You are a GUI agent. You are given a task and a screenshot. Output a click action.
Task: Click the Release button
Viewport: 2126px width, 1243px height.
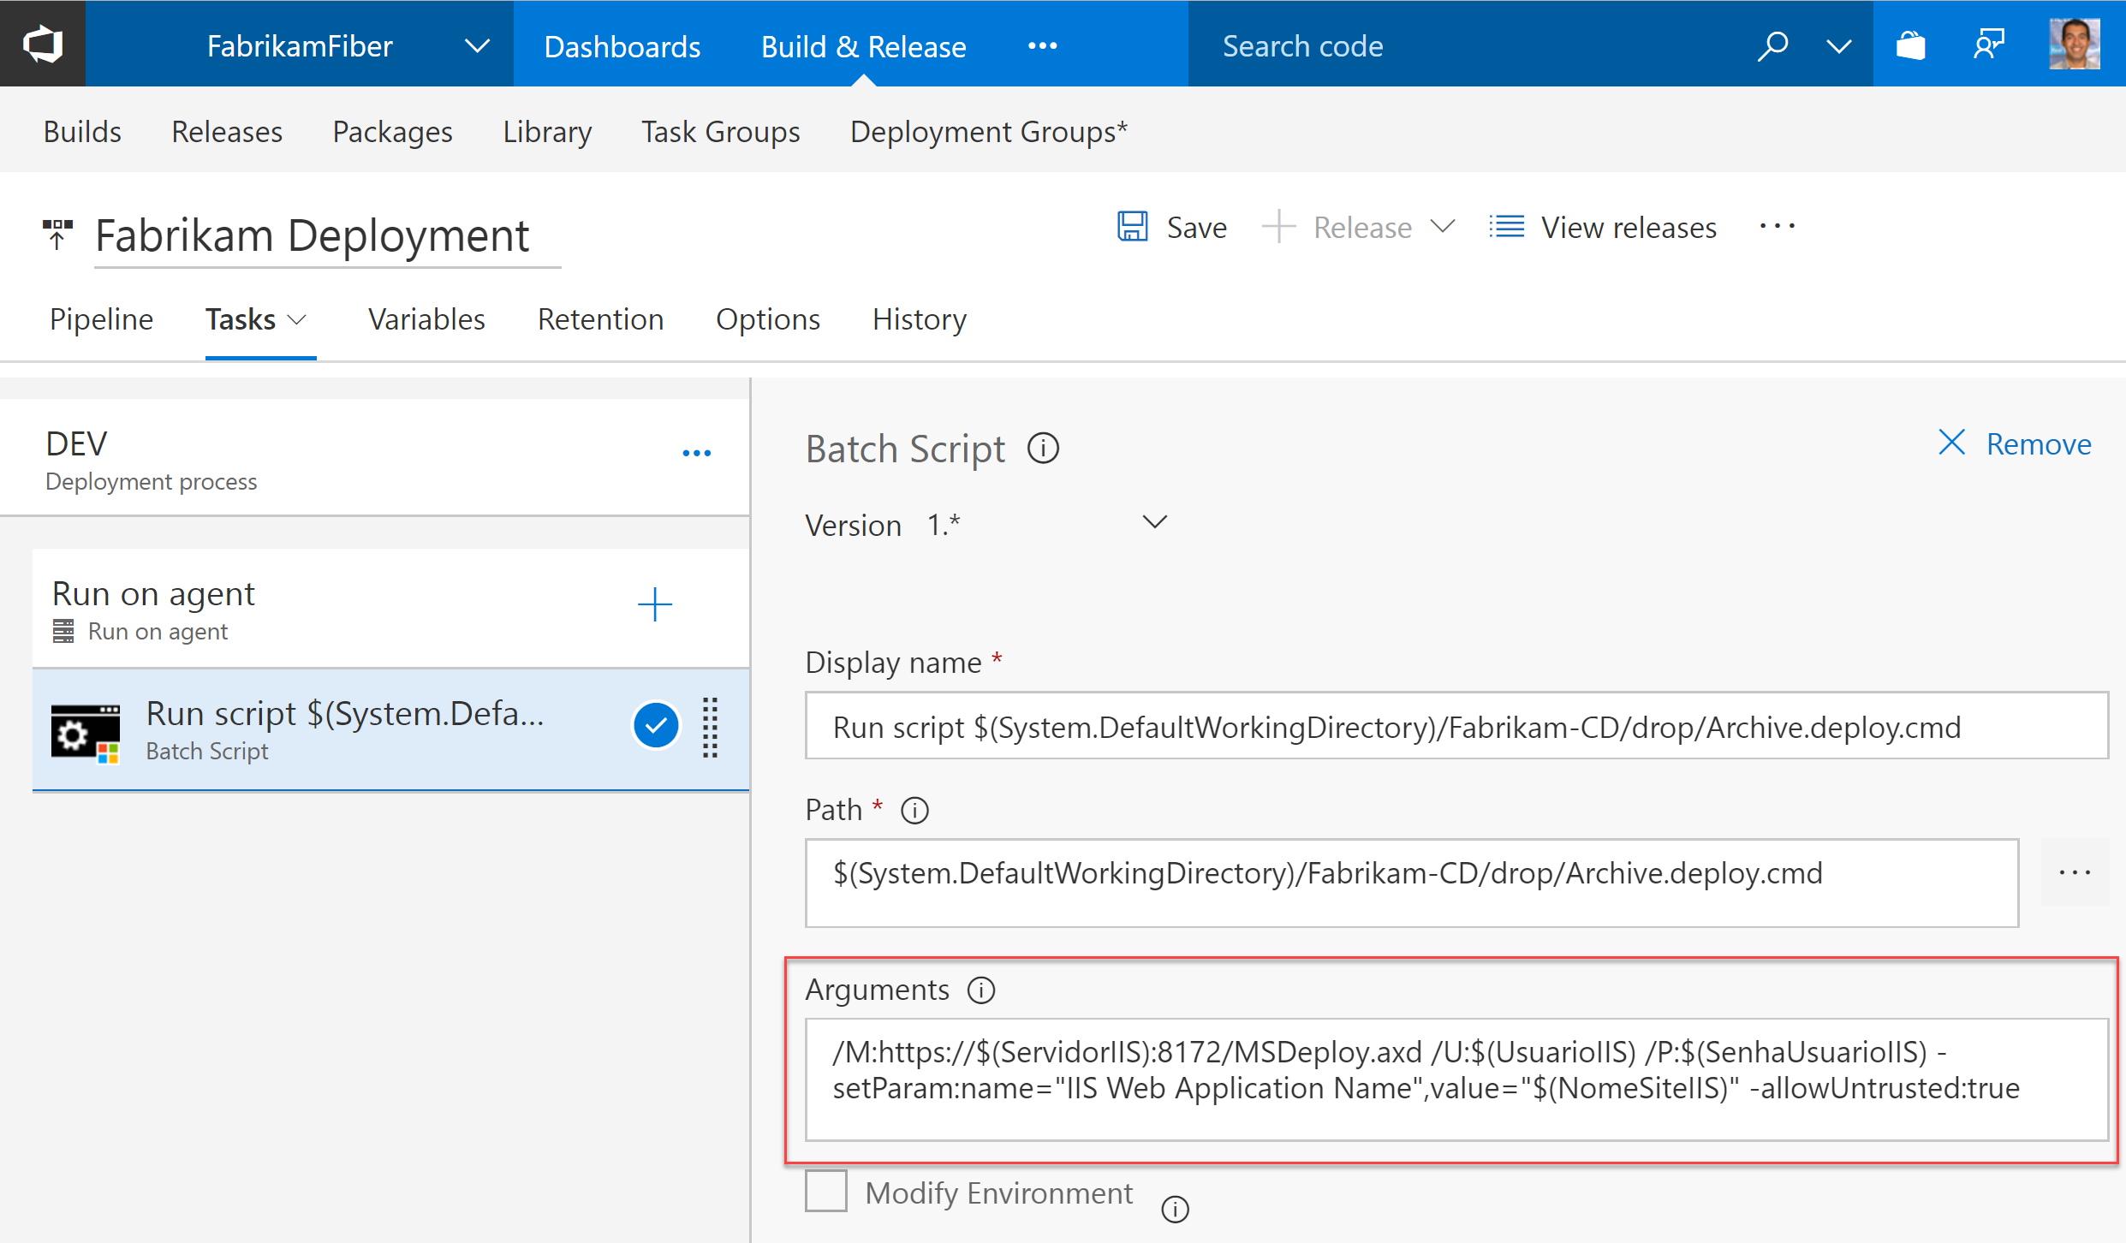[1337, 228]
